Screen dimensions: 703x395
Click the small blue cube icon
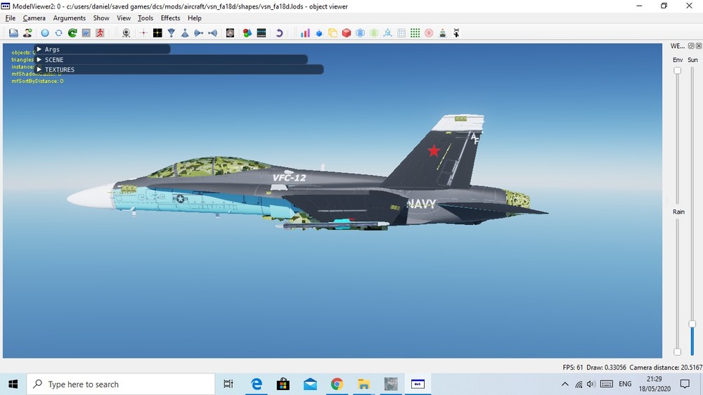pos(319,33)
